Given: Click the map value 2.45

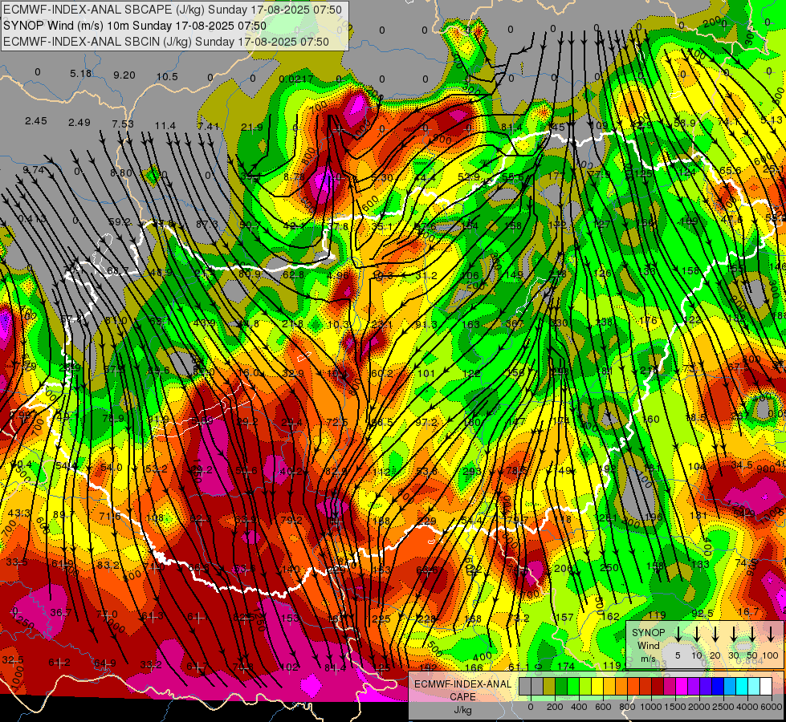Looking at the screenshot, I should [x=35, y=121].
